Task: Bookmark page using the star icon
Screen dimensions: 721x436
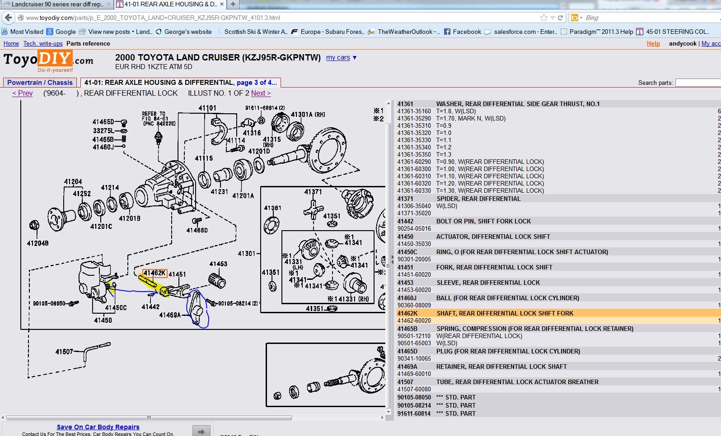Action: (x=543, y=18)
